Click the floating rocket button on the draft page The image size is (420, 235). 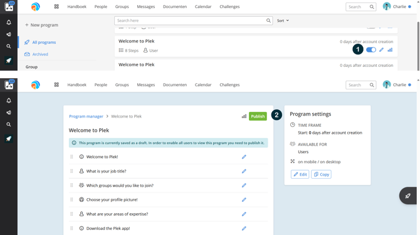click(x=407, y=196)
